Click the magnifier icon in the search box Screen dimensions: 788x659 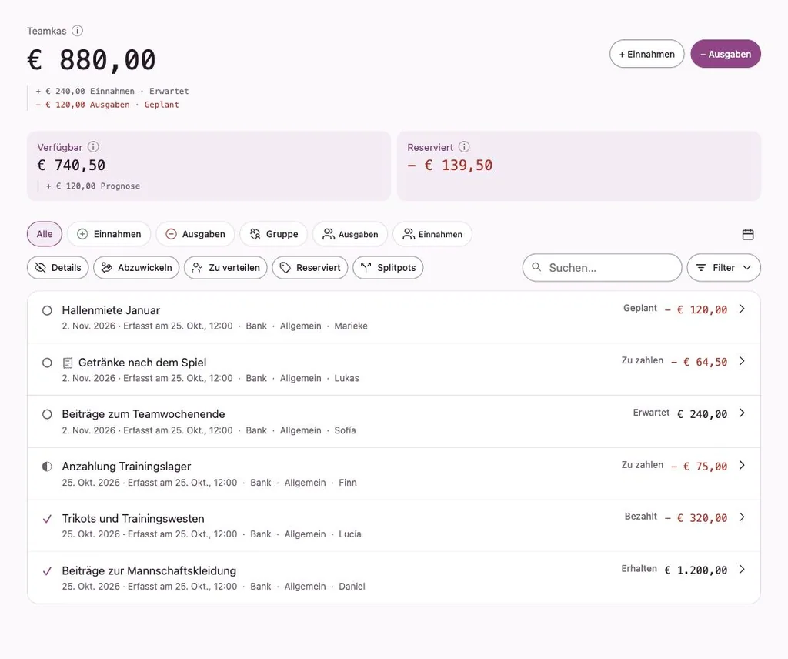click(x=536, y=267)
